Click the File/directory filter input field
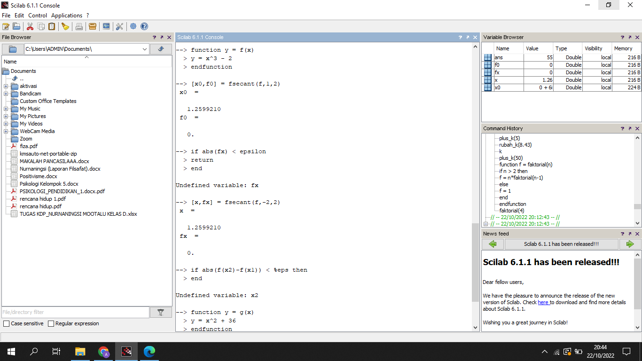 [x=75, y=312]
